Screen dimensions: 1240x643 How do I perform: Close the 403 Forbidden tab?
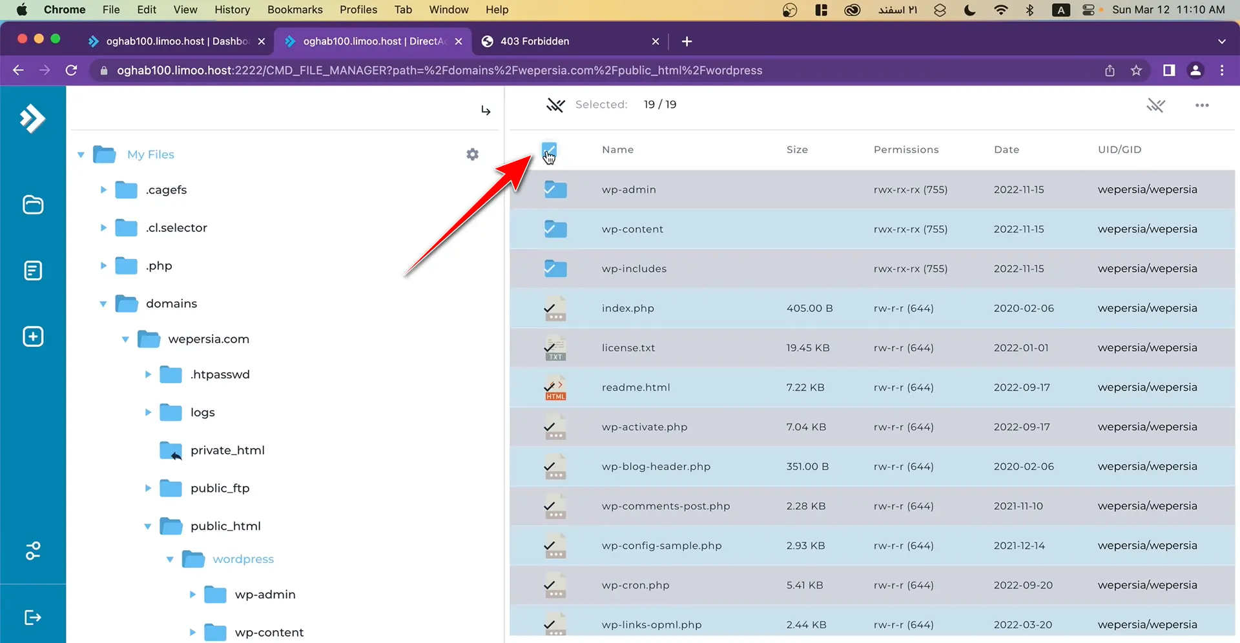coord(656,41)
